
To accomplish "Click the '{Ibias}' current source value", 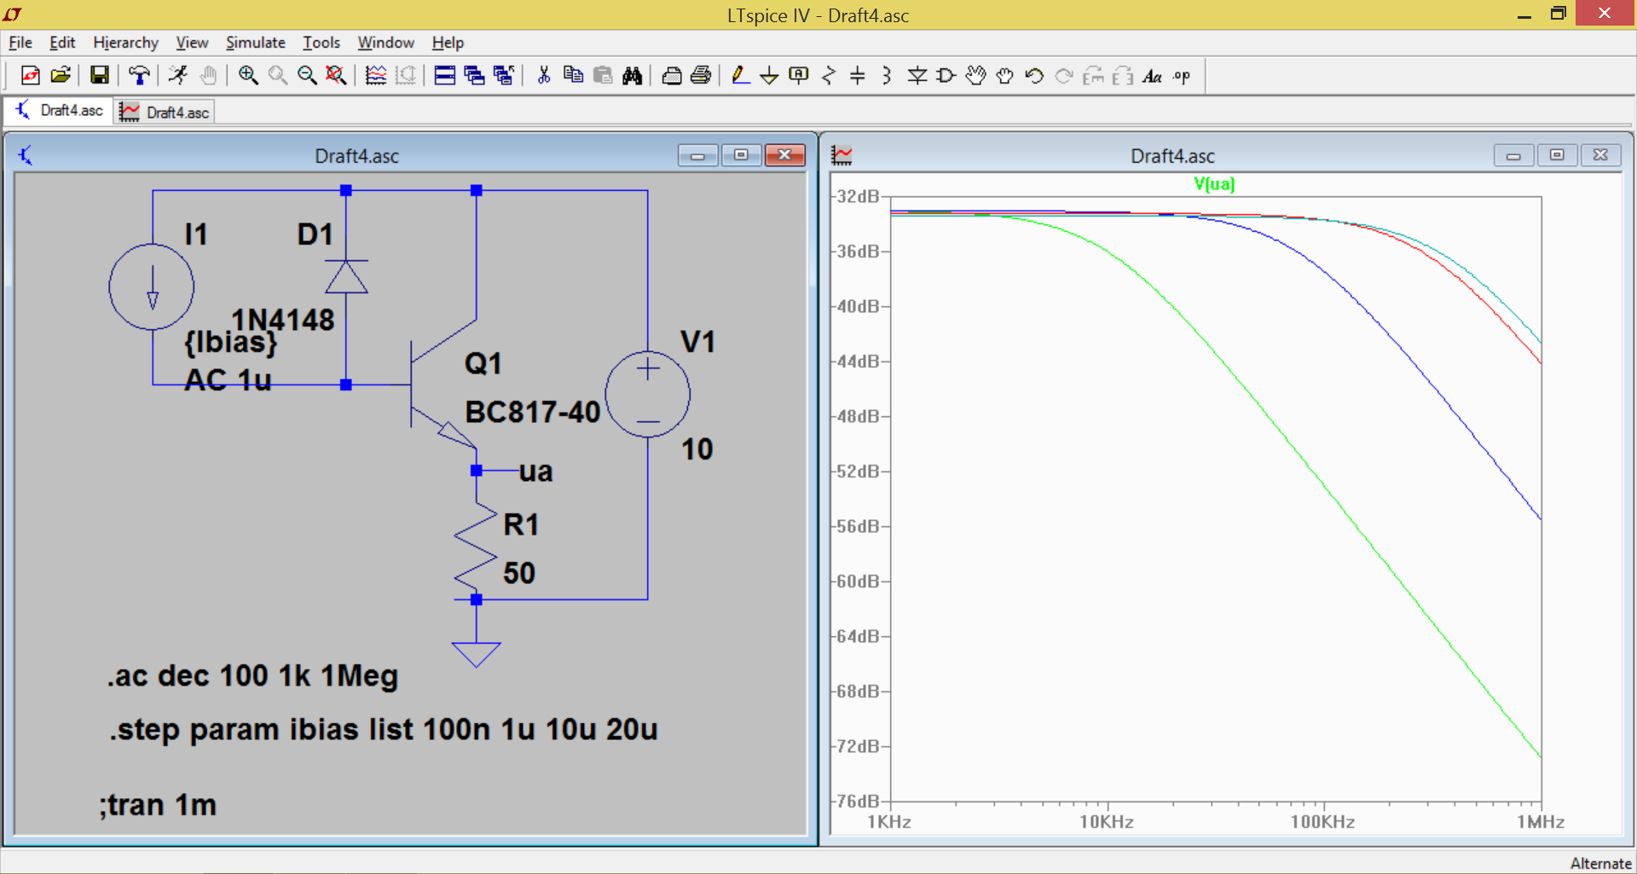I will coord(230,342).
